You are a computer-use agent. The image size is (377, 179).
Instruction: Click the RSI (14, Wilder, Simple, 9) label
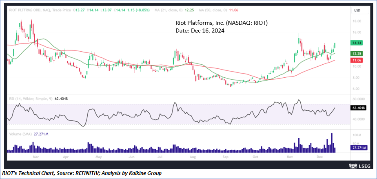[31, 98]
